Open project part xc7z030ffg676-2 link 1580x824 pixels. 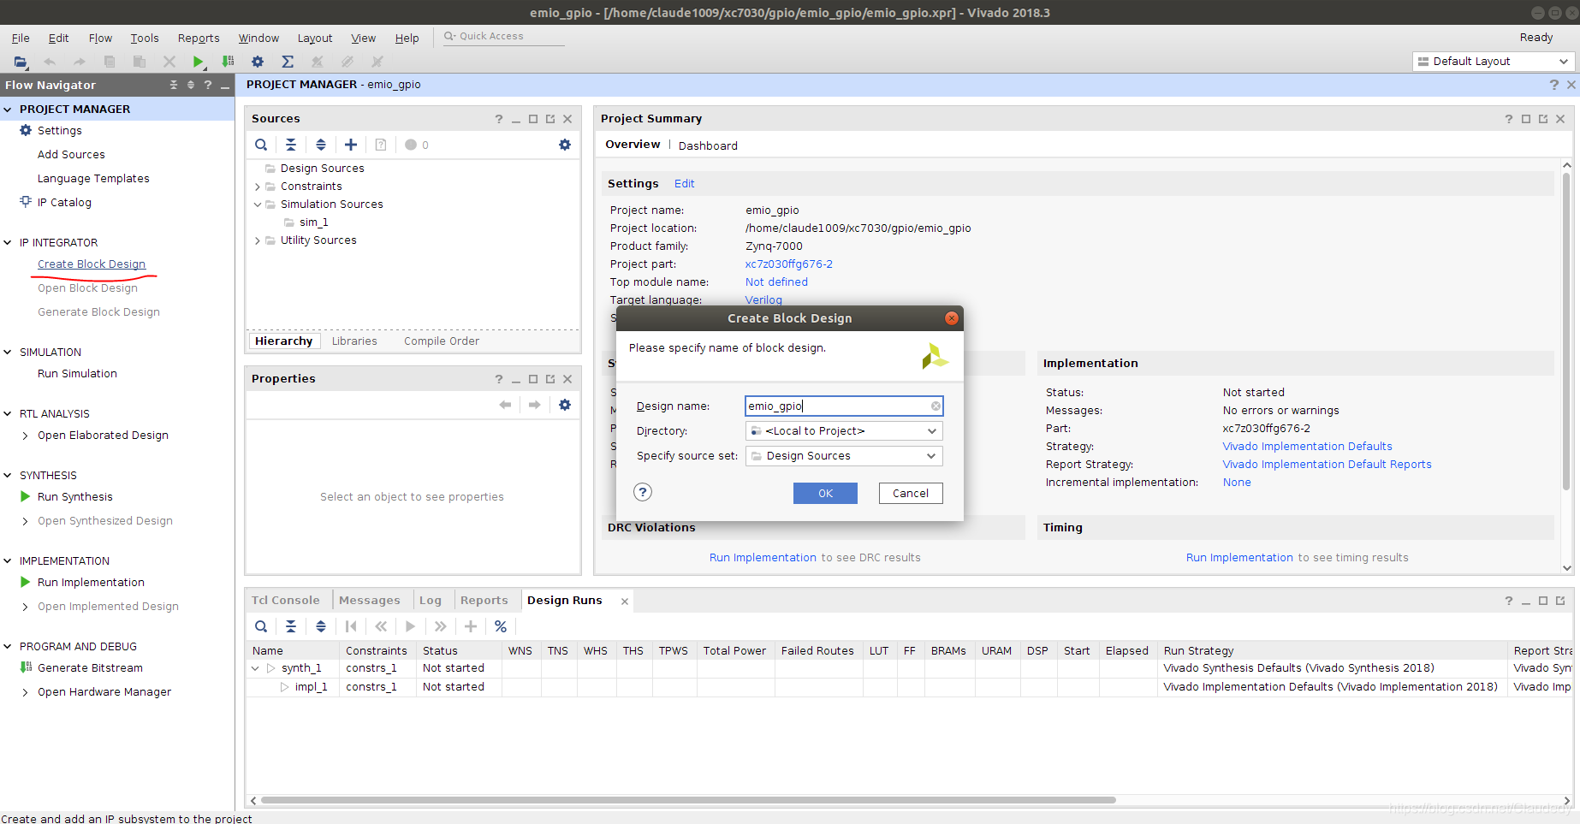789,264
